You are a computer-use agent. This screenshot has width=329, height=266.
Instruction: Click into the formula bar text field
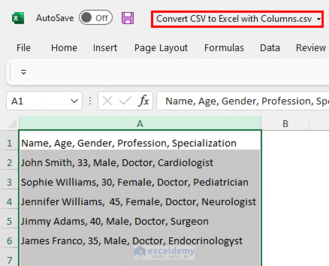coord(243,101)
